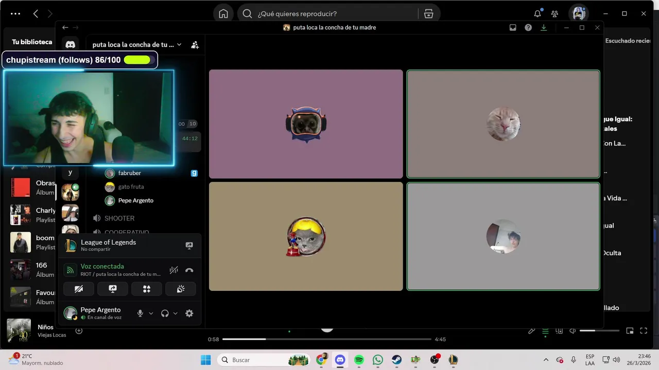Click Windows taskbar search box
The image size is (659, 370).
(264, 360)
